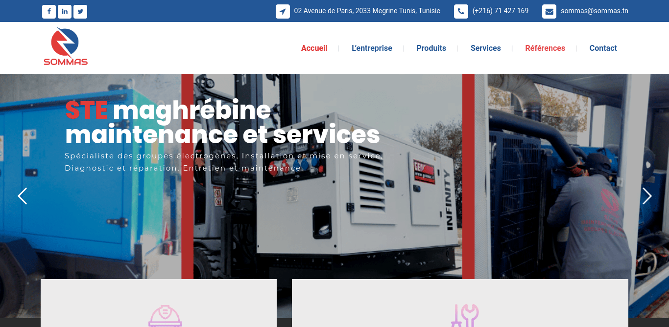Advance slider with right arrow
This screenshot has height=327, width=669.
647,196
